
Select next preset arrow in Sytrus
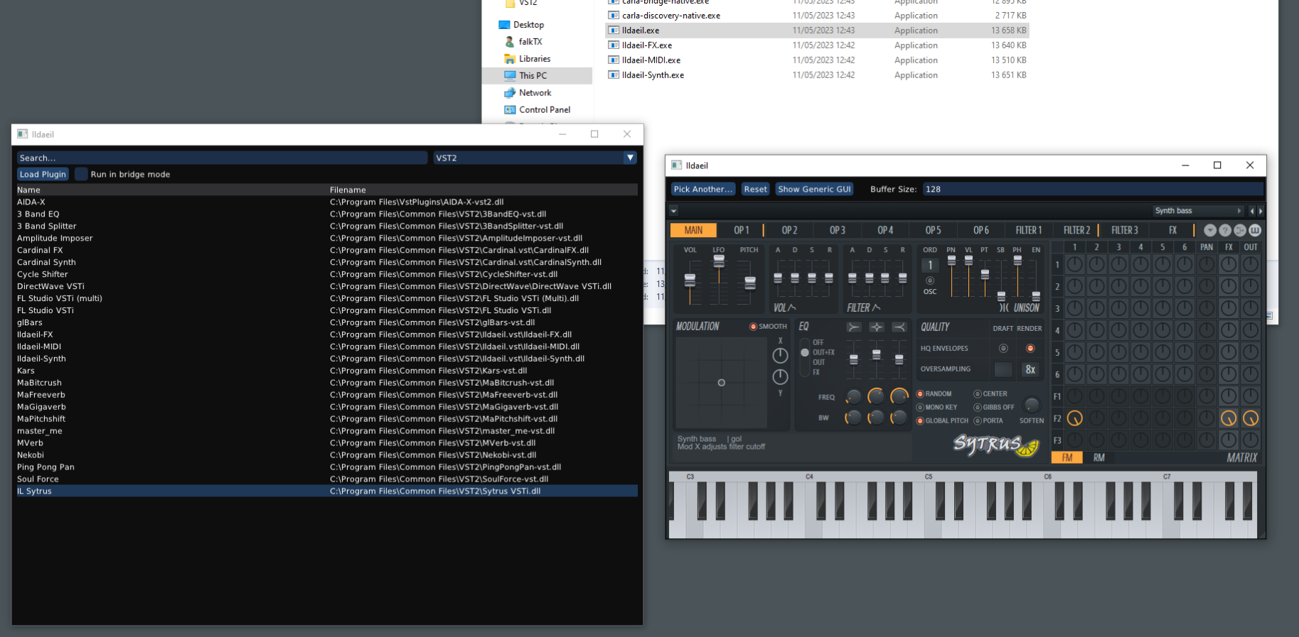(x=1261, y=211)
